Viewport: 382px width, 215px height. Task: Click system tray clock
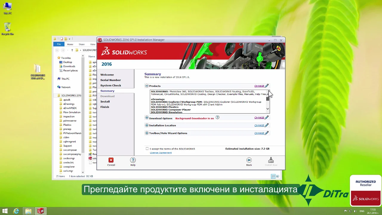pos(373,211)
